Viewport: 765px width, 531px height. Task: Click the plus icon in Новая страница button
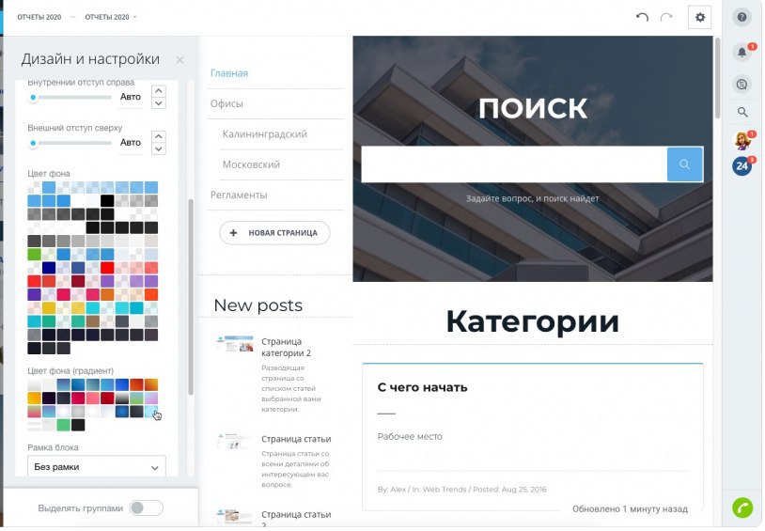(x=233, y=233)
